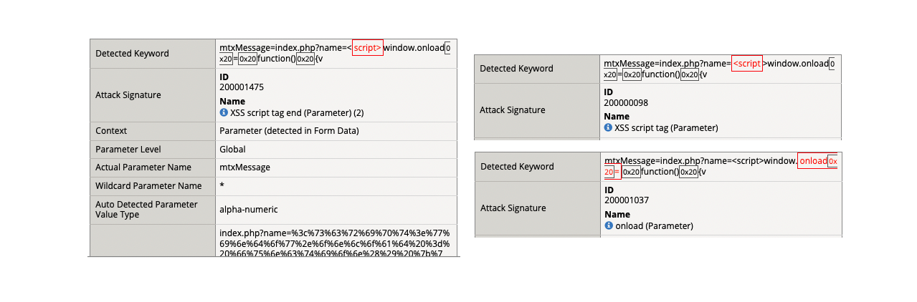Click the mtxMessage actual parameter name value

(x=244, y=167)
